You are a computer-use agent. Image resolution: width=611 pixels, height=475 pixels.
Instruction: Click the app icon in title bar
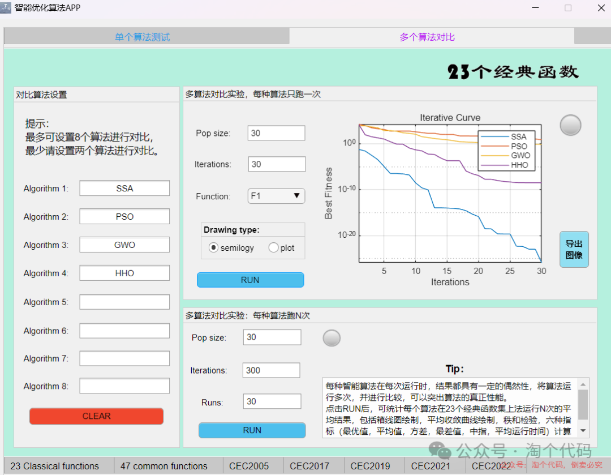click(x=6, y=8)
